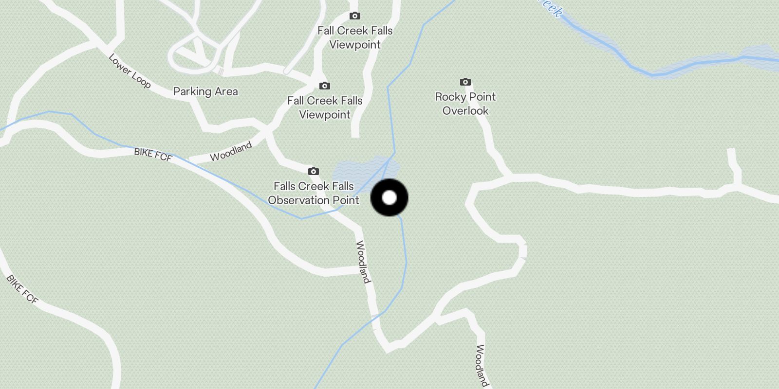
Task: Select the camera icon nearest the Parking Area label
Action: pos(325,86)
